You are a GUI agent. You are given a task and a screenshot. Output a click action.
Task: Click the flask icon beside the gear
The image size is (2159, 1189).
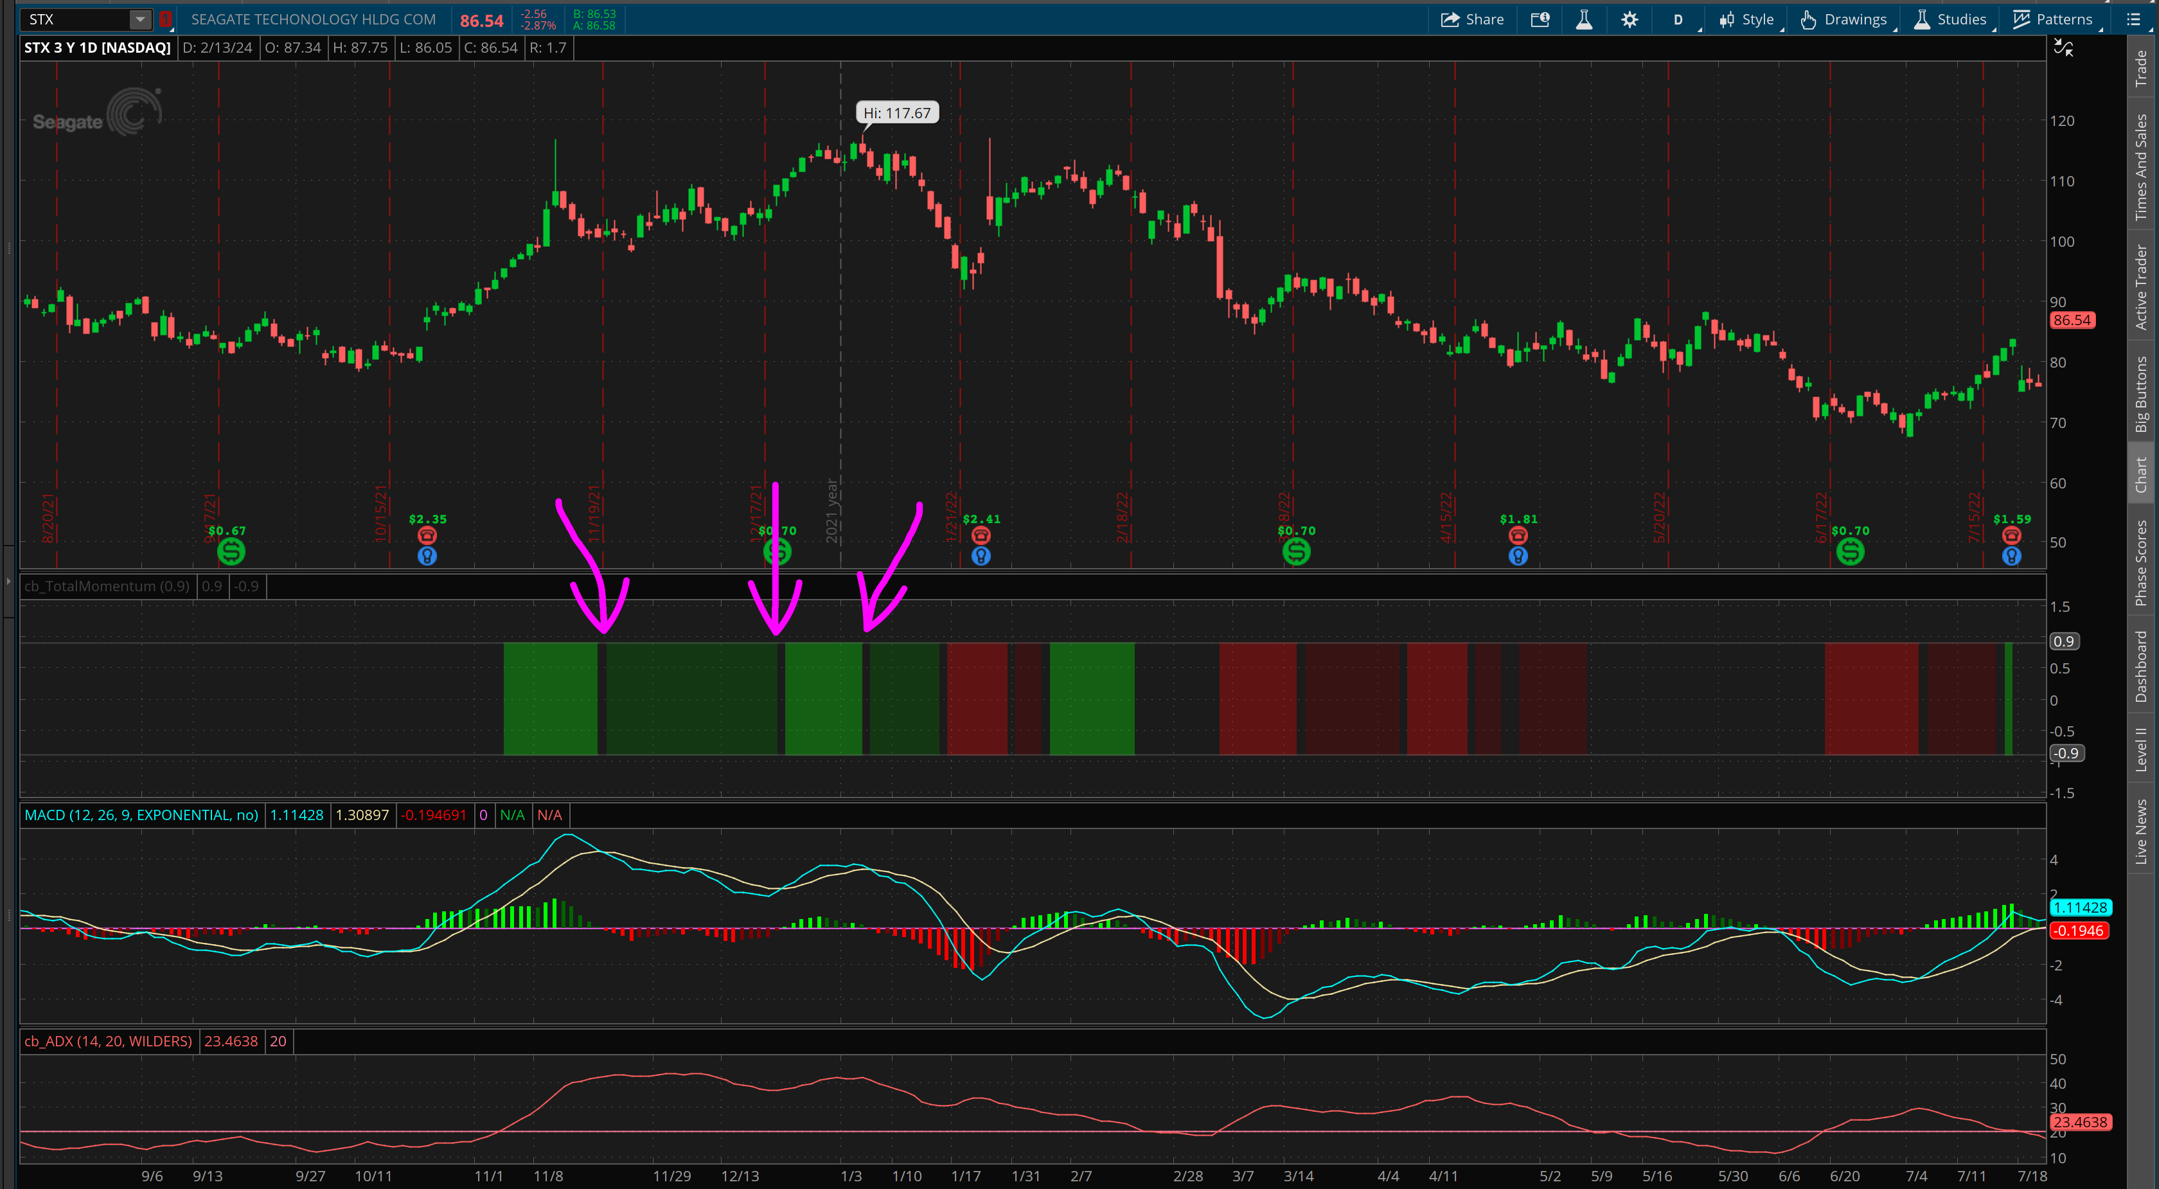coord(1583,19)
